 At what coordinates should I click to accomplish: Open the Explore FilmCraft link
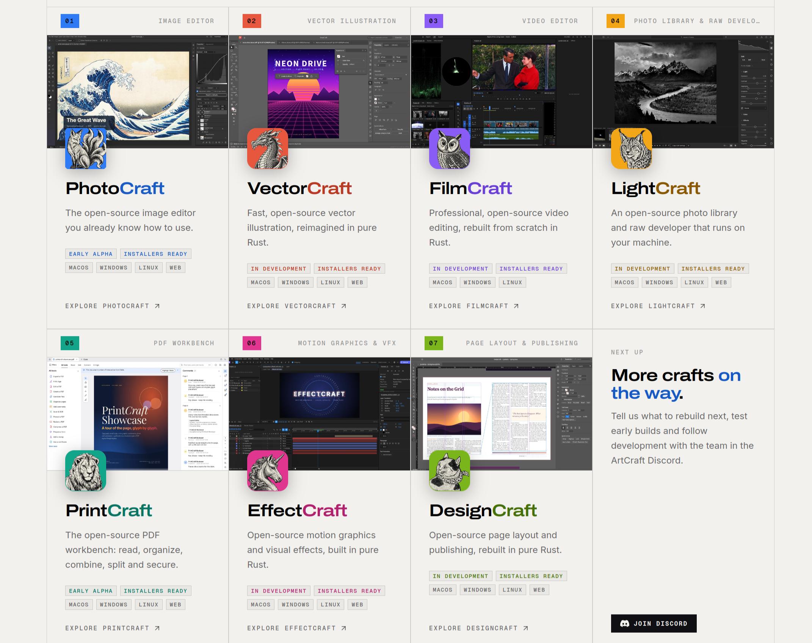point(474,306)
